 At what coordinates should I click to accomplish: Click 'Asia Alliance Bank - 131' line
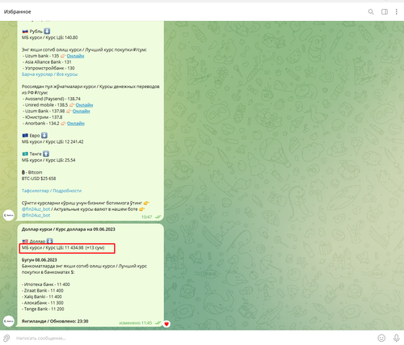(47, 62)
